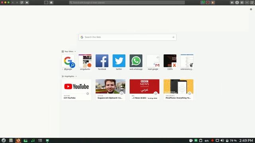
Task: Toggle the sidebar toolbar icon
Action: tap(242, 2)
